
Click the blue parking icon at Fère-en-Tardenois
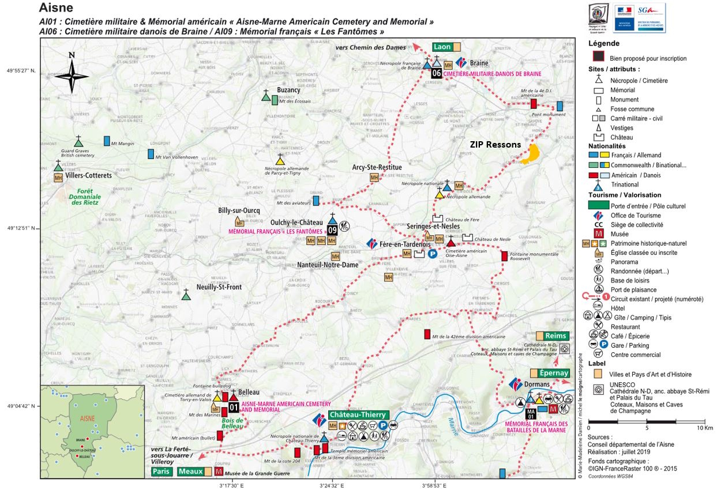tap(433, 254)
